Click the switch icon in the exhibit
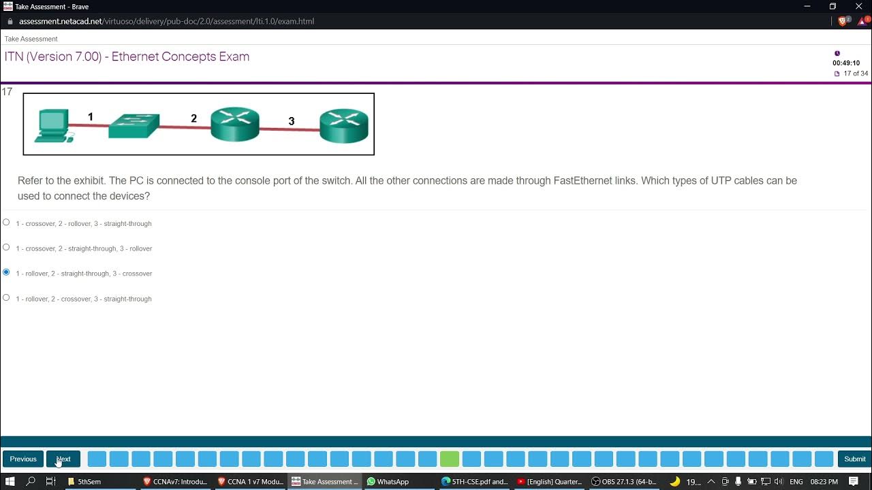The image size is (872, 490). [134, 125]
